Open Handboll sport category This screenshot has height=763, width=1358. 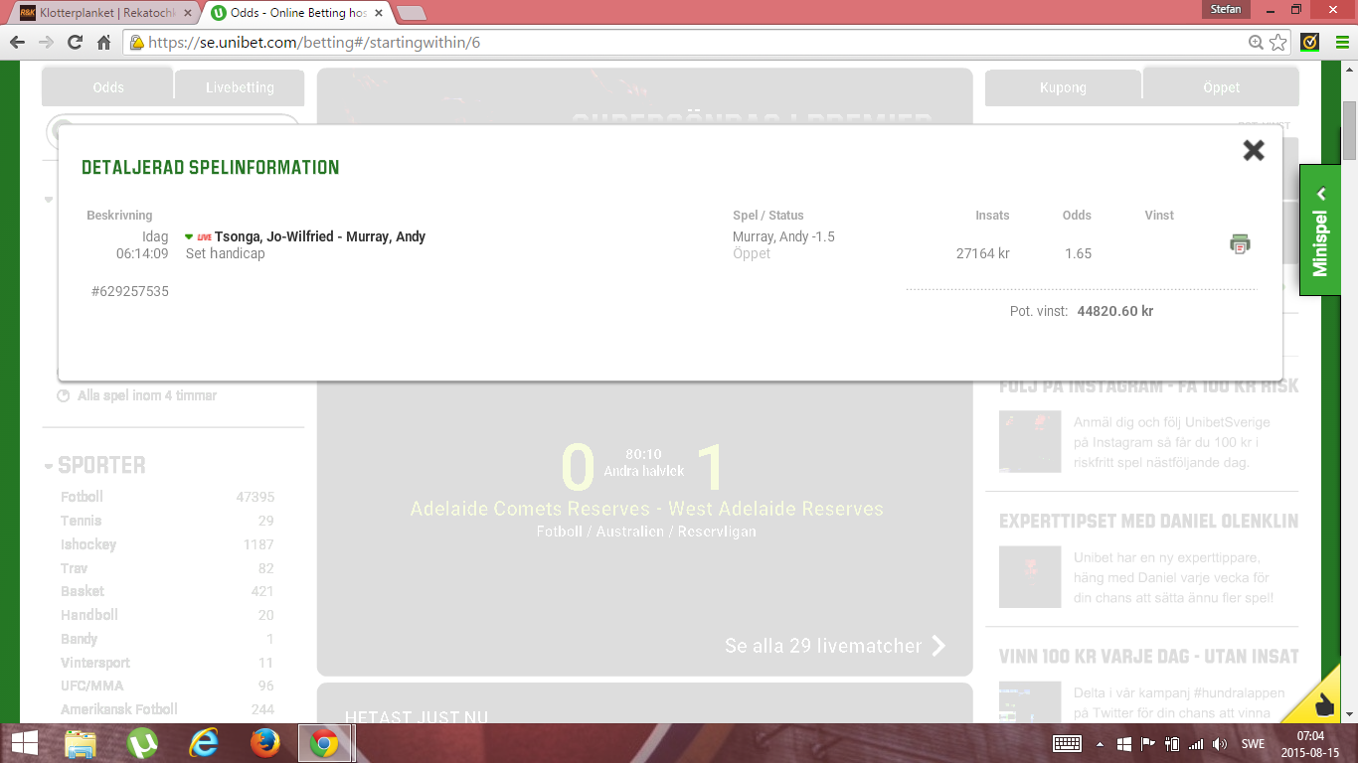(88, 615)
